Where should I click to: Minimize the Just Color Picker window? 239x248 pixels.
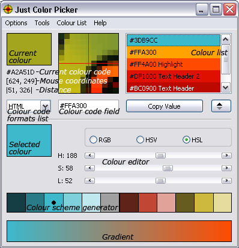[x=202, y=10]
